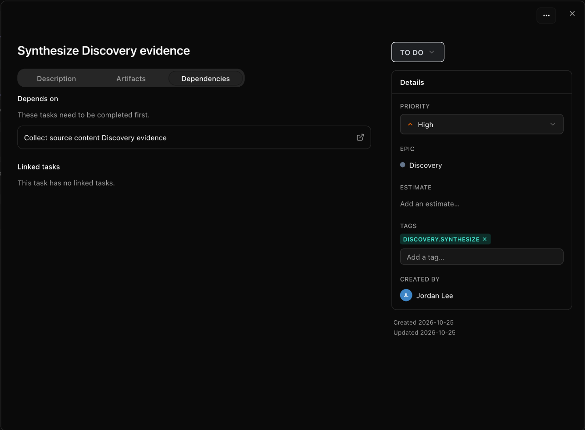Viewport: 585px width, 430px height.
Task: Click the JL avatar for Jordan Lee
Action: pos(406,295)
